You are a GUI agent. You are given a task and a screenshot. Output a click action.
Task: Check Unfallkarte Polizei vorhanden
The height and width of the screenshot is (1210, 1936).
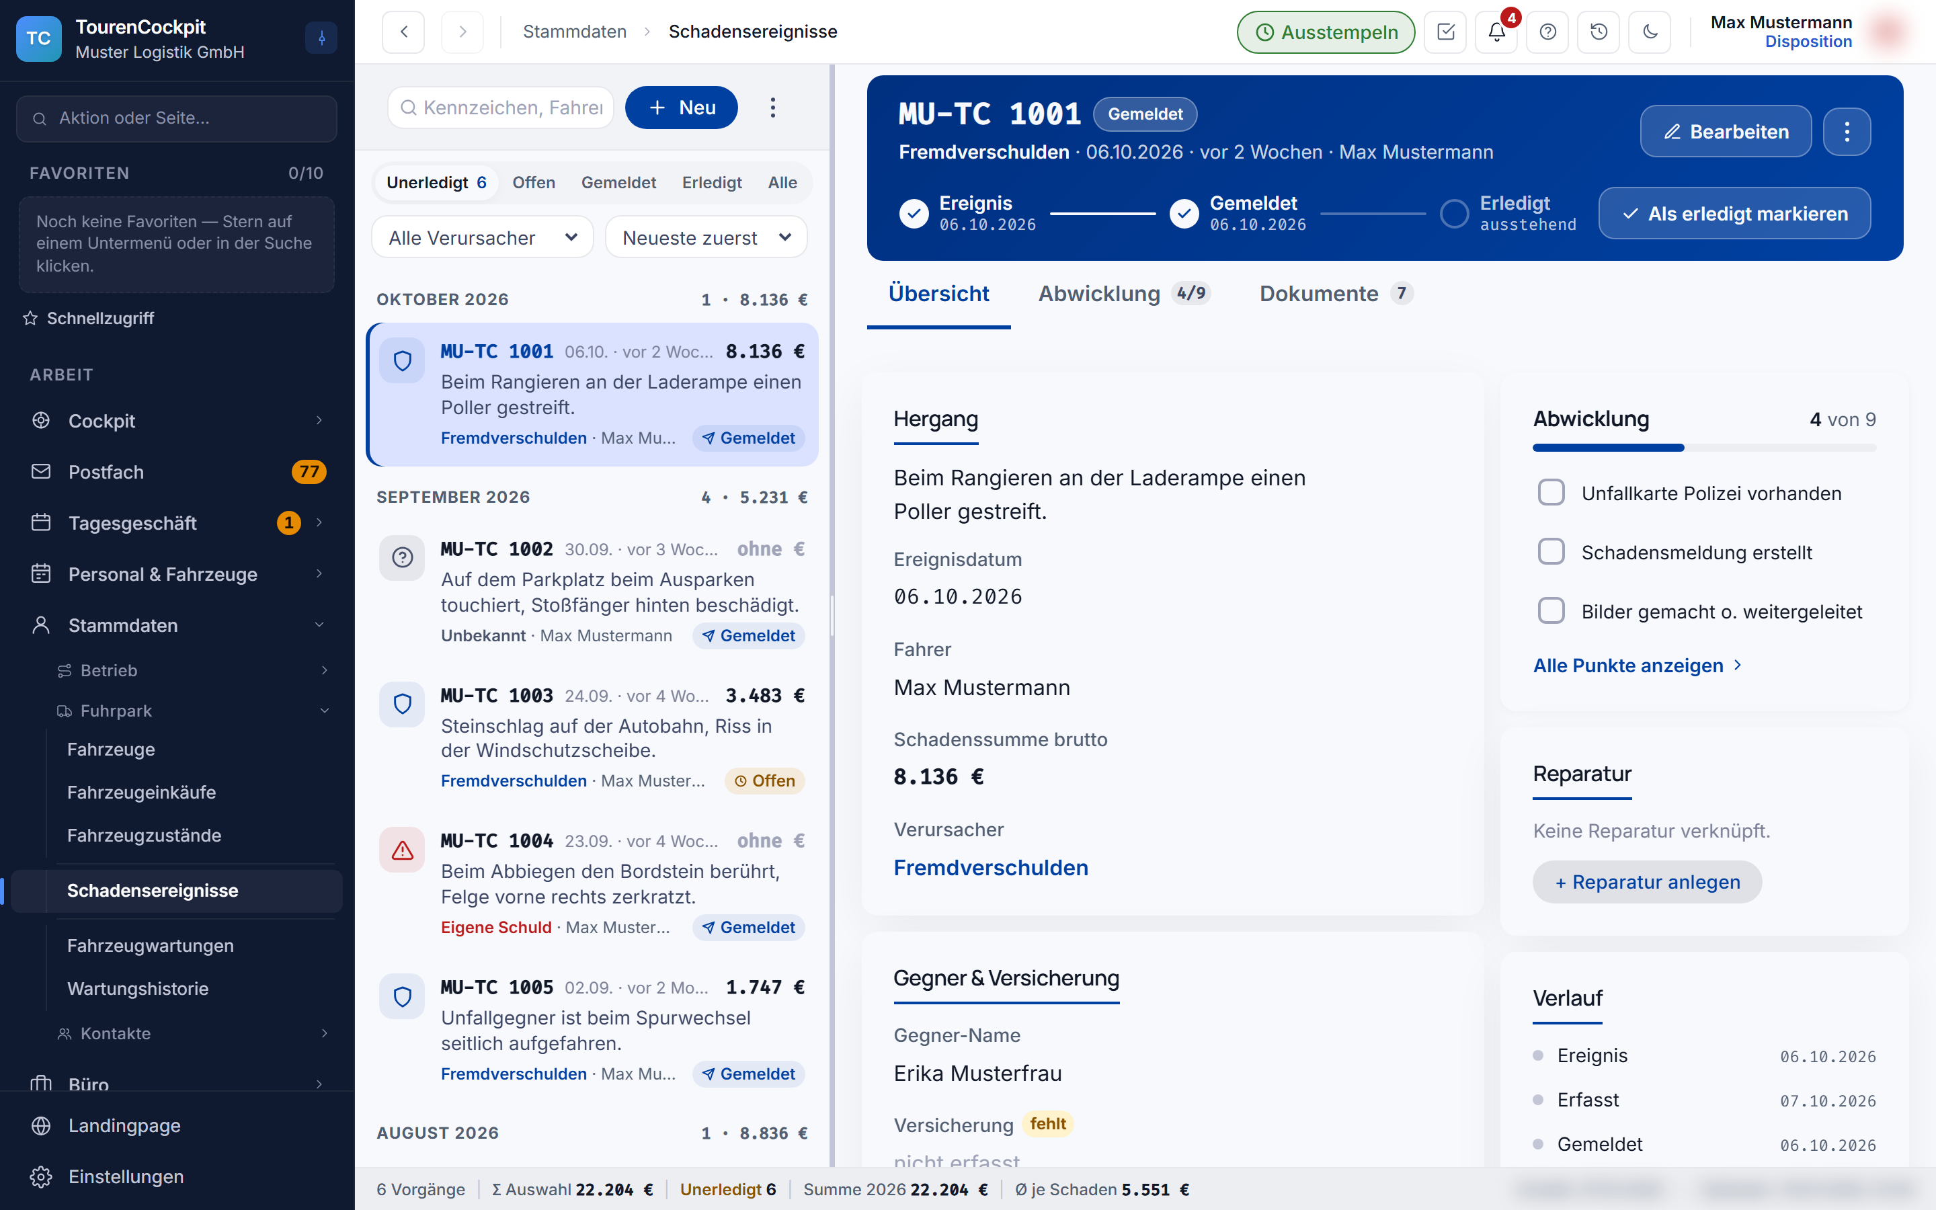(1551, 492)
